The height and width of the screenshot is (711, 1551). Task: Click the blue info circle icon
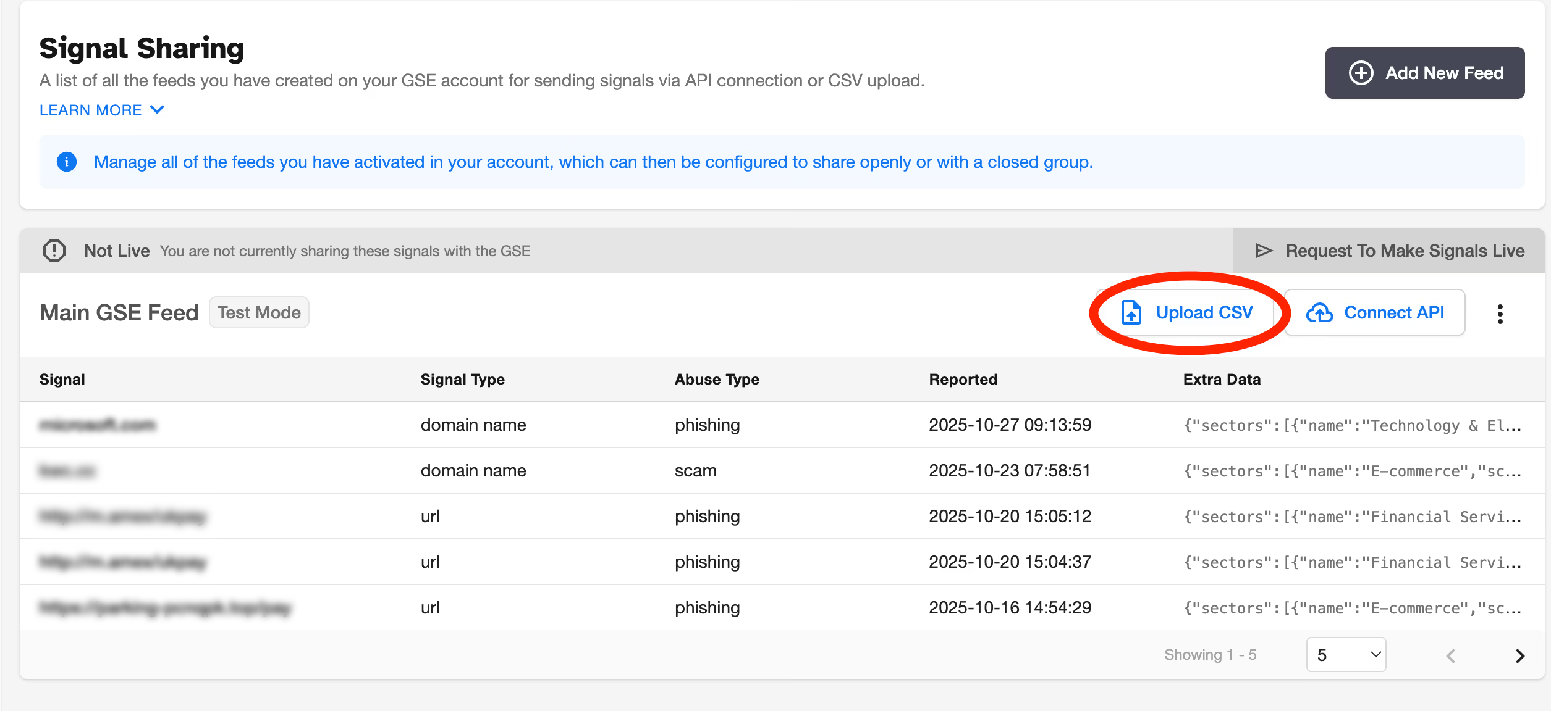point(67,162)
